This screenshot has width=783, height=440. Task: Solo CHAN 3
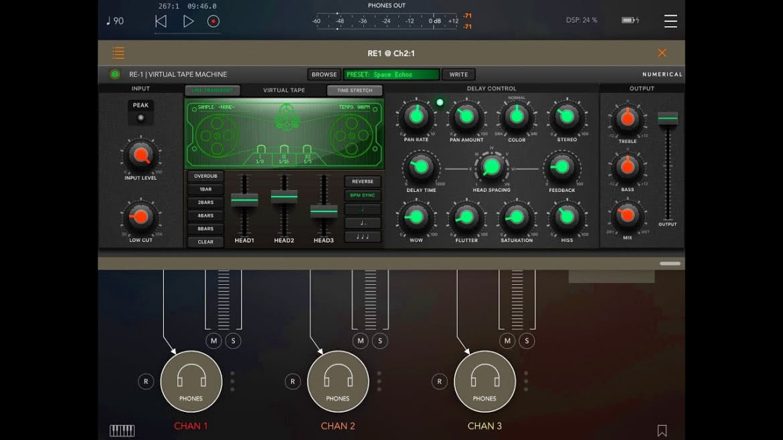[527, 341]
